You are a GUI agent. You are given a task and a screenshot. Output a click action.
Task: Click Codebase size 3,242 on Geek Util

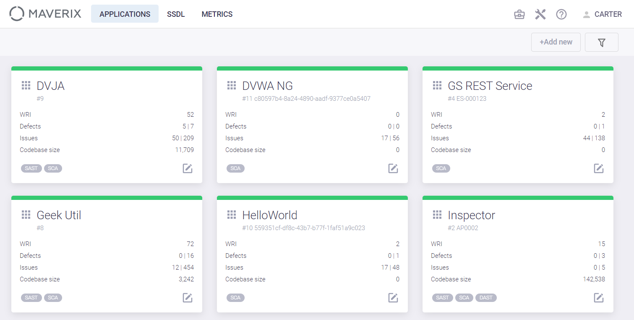pyautogui.click(x=186, y=279)
